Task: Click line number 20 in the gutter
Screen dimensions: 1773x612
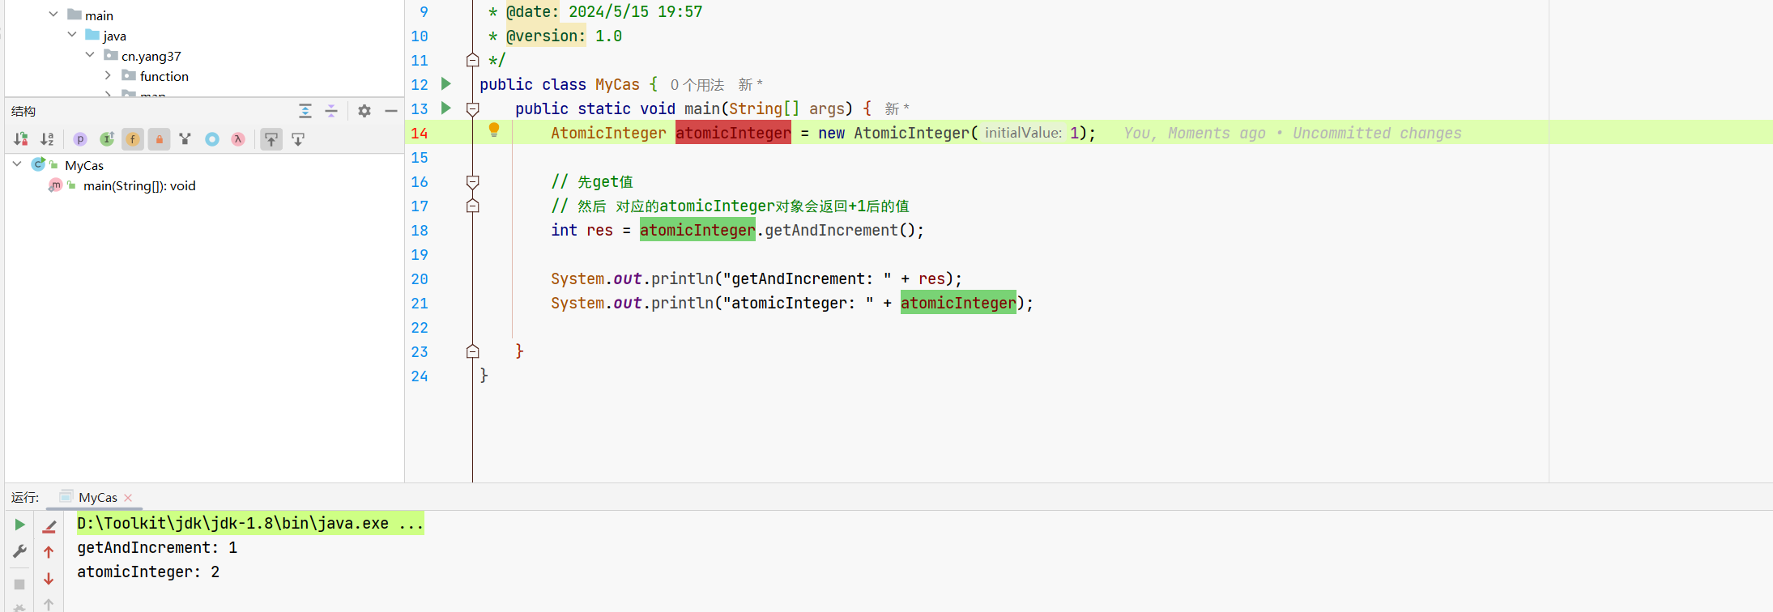Action: point(420,278)
